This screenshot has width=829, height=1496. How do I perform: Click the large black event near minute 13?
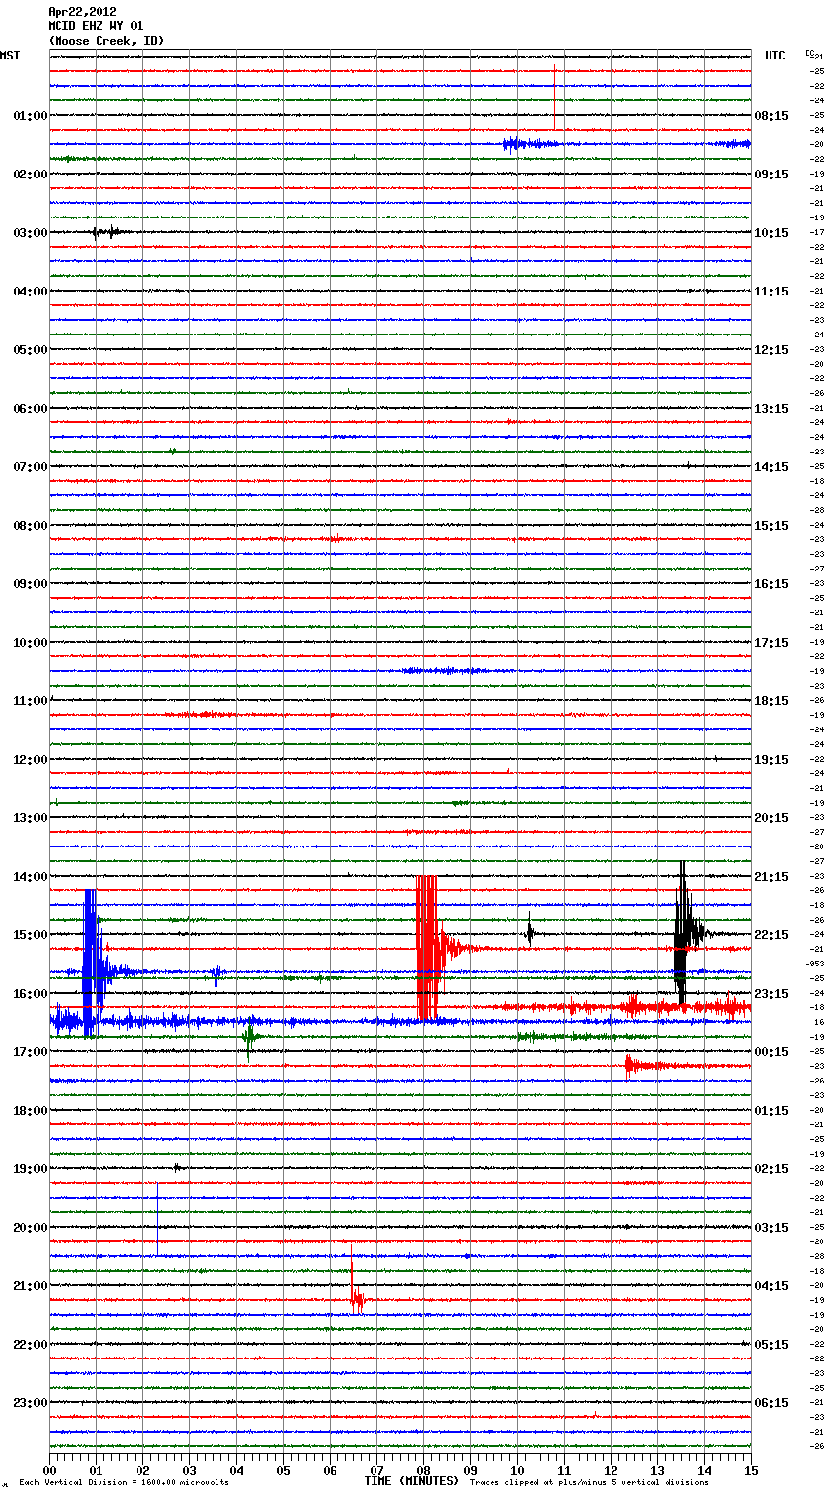click(x=683, y=933)
